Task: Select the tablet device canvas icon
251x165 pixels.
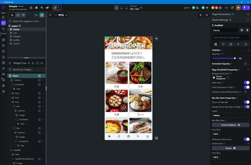Action: point(122,8)
